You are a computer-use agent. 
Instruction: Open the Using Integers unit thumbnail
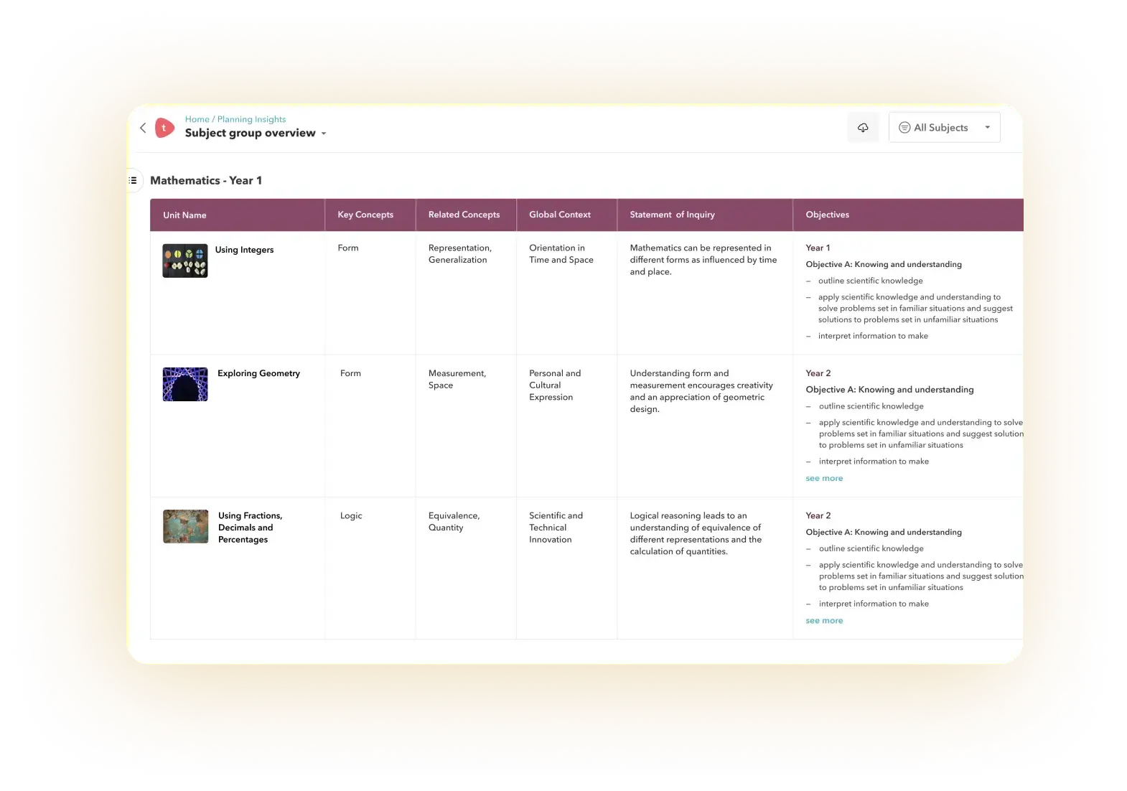pos(185,261)
